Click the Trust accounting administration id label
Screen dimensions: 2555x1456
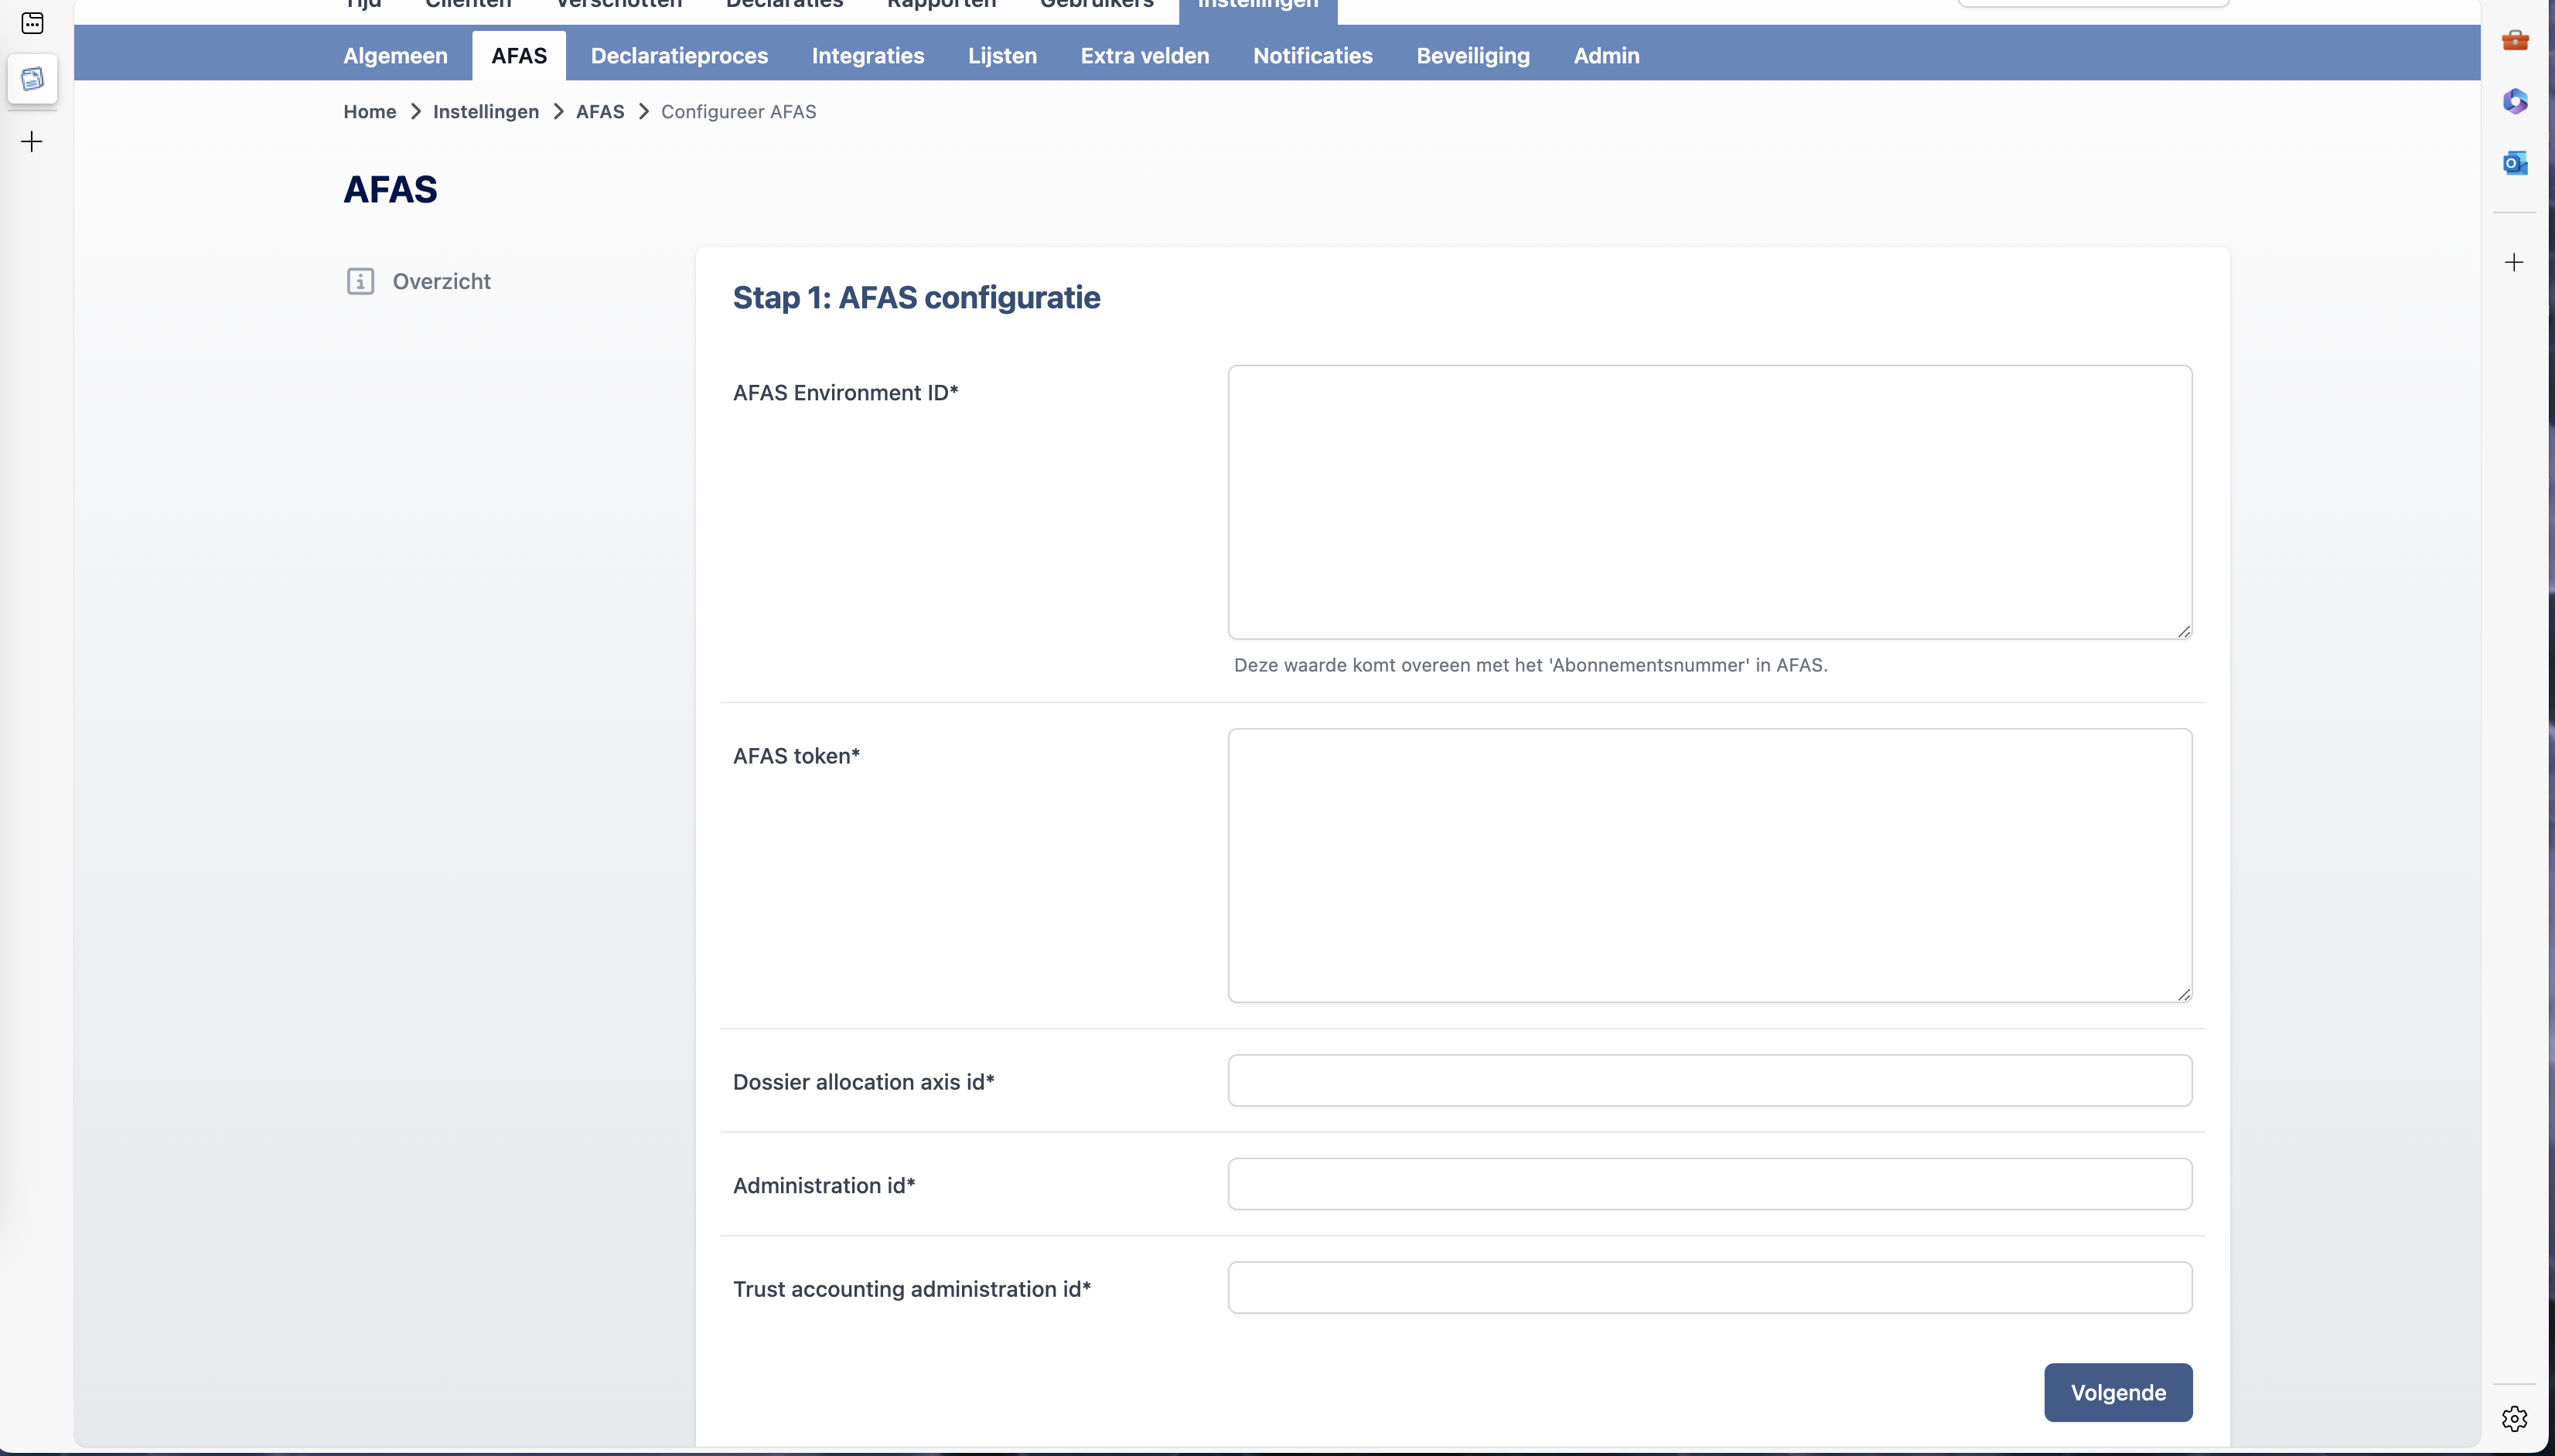point(912,1289)
